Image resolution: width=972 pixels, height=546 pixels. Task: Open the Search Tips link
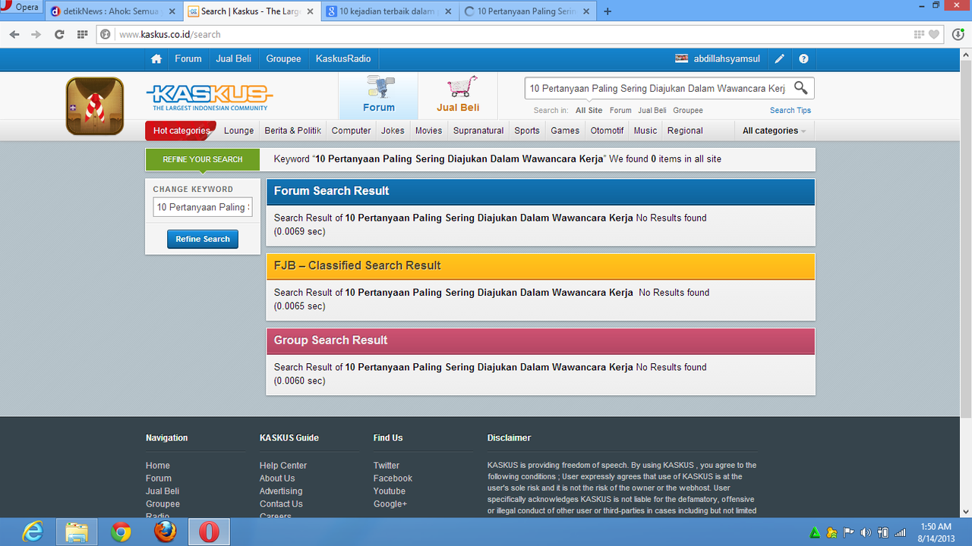click(791, 111)
